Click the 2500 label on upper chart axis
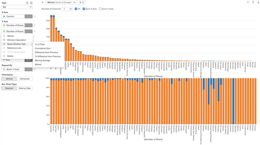Image resolution: width=260 pixels, height=145 pixels. tap(48, 21)
